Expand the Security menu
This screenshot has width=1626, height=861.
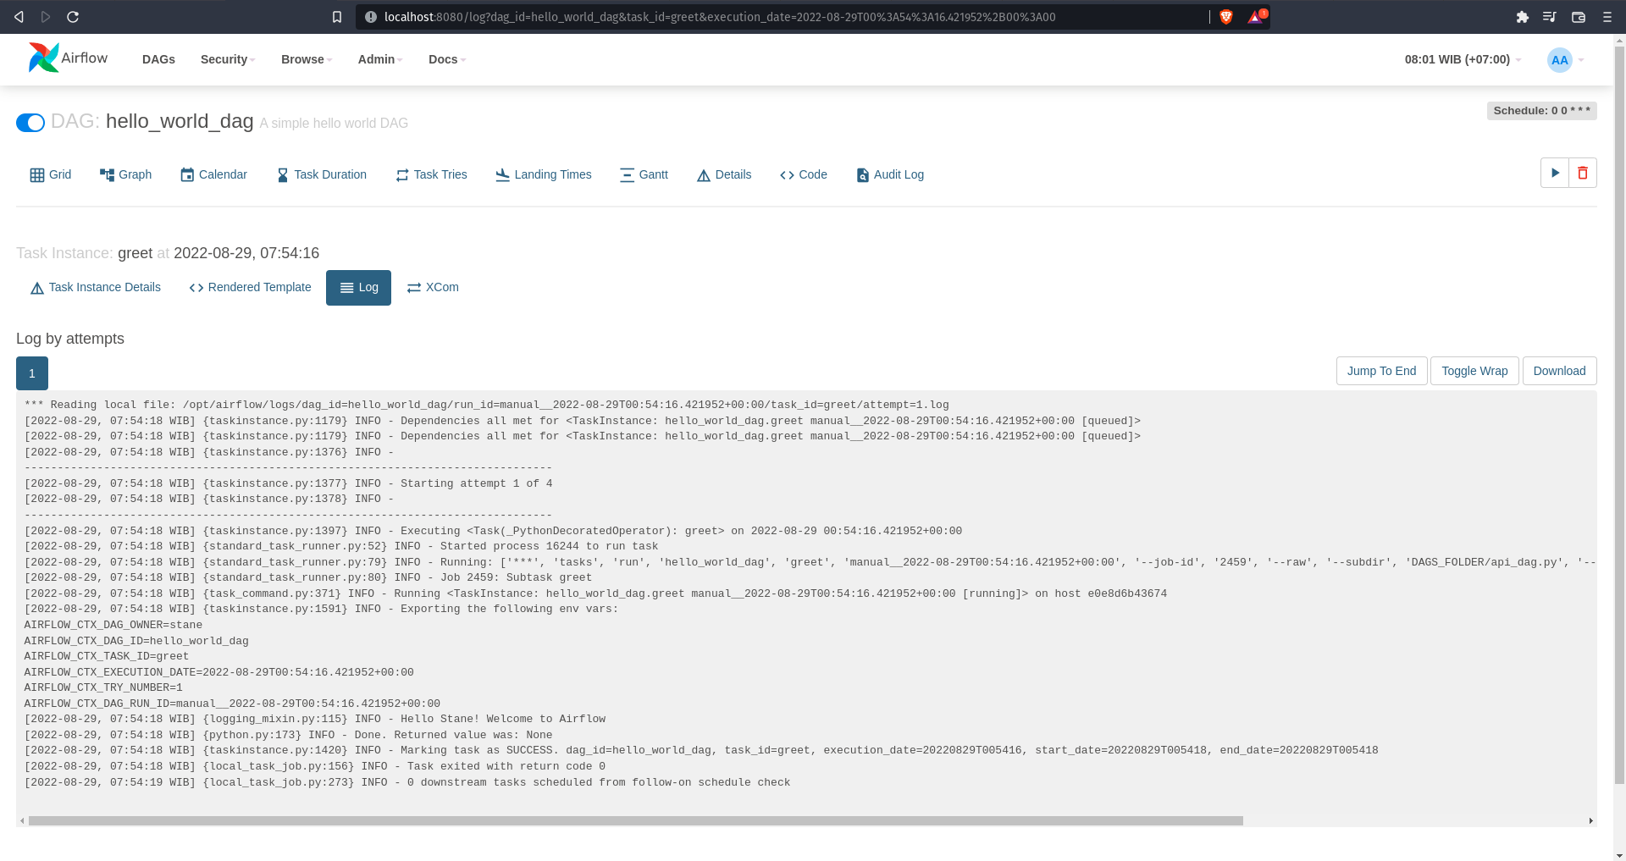tap(228, 59)
